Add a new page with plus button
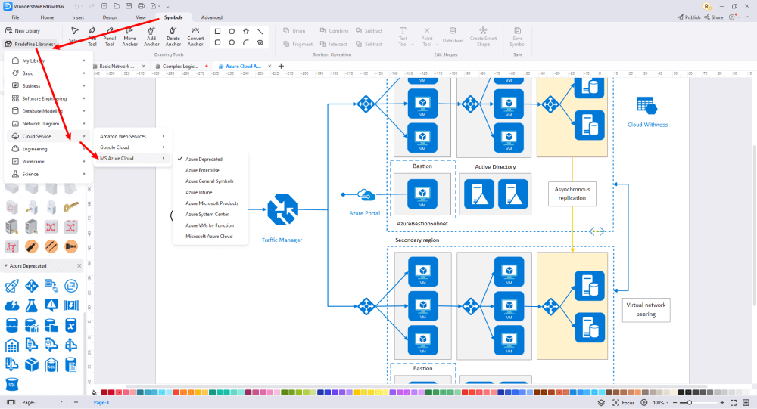Screen dimensions: 757x409 point(76,402)
